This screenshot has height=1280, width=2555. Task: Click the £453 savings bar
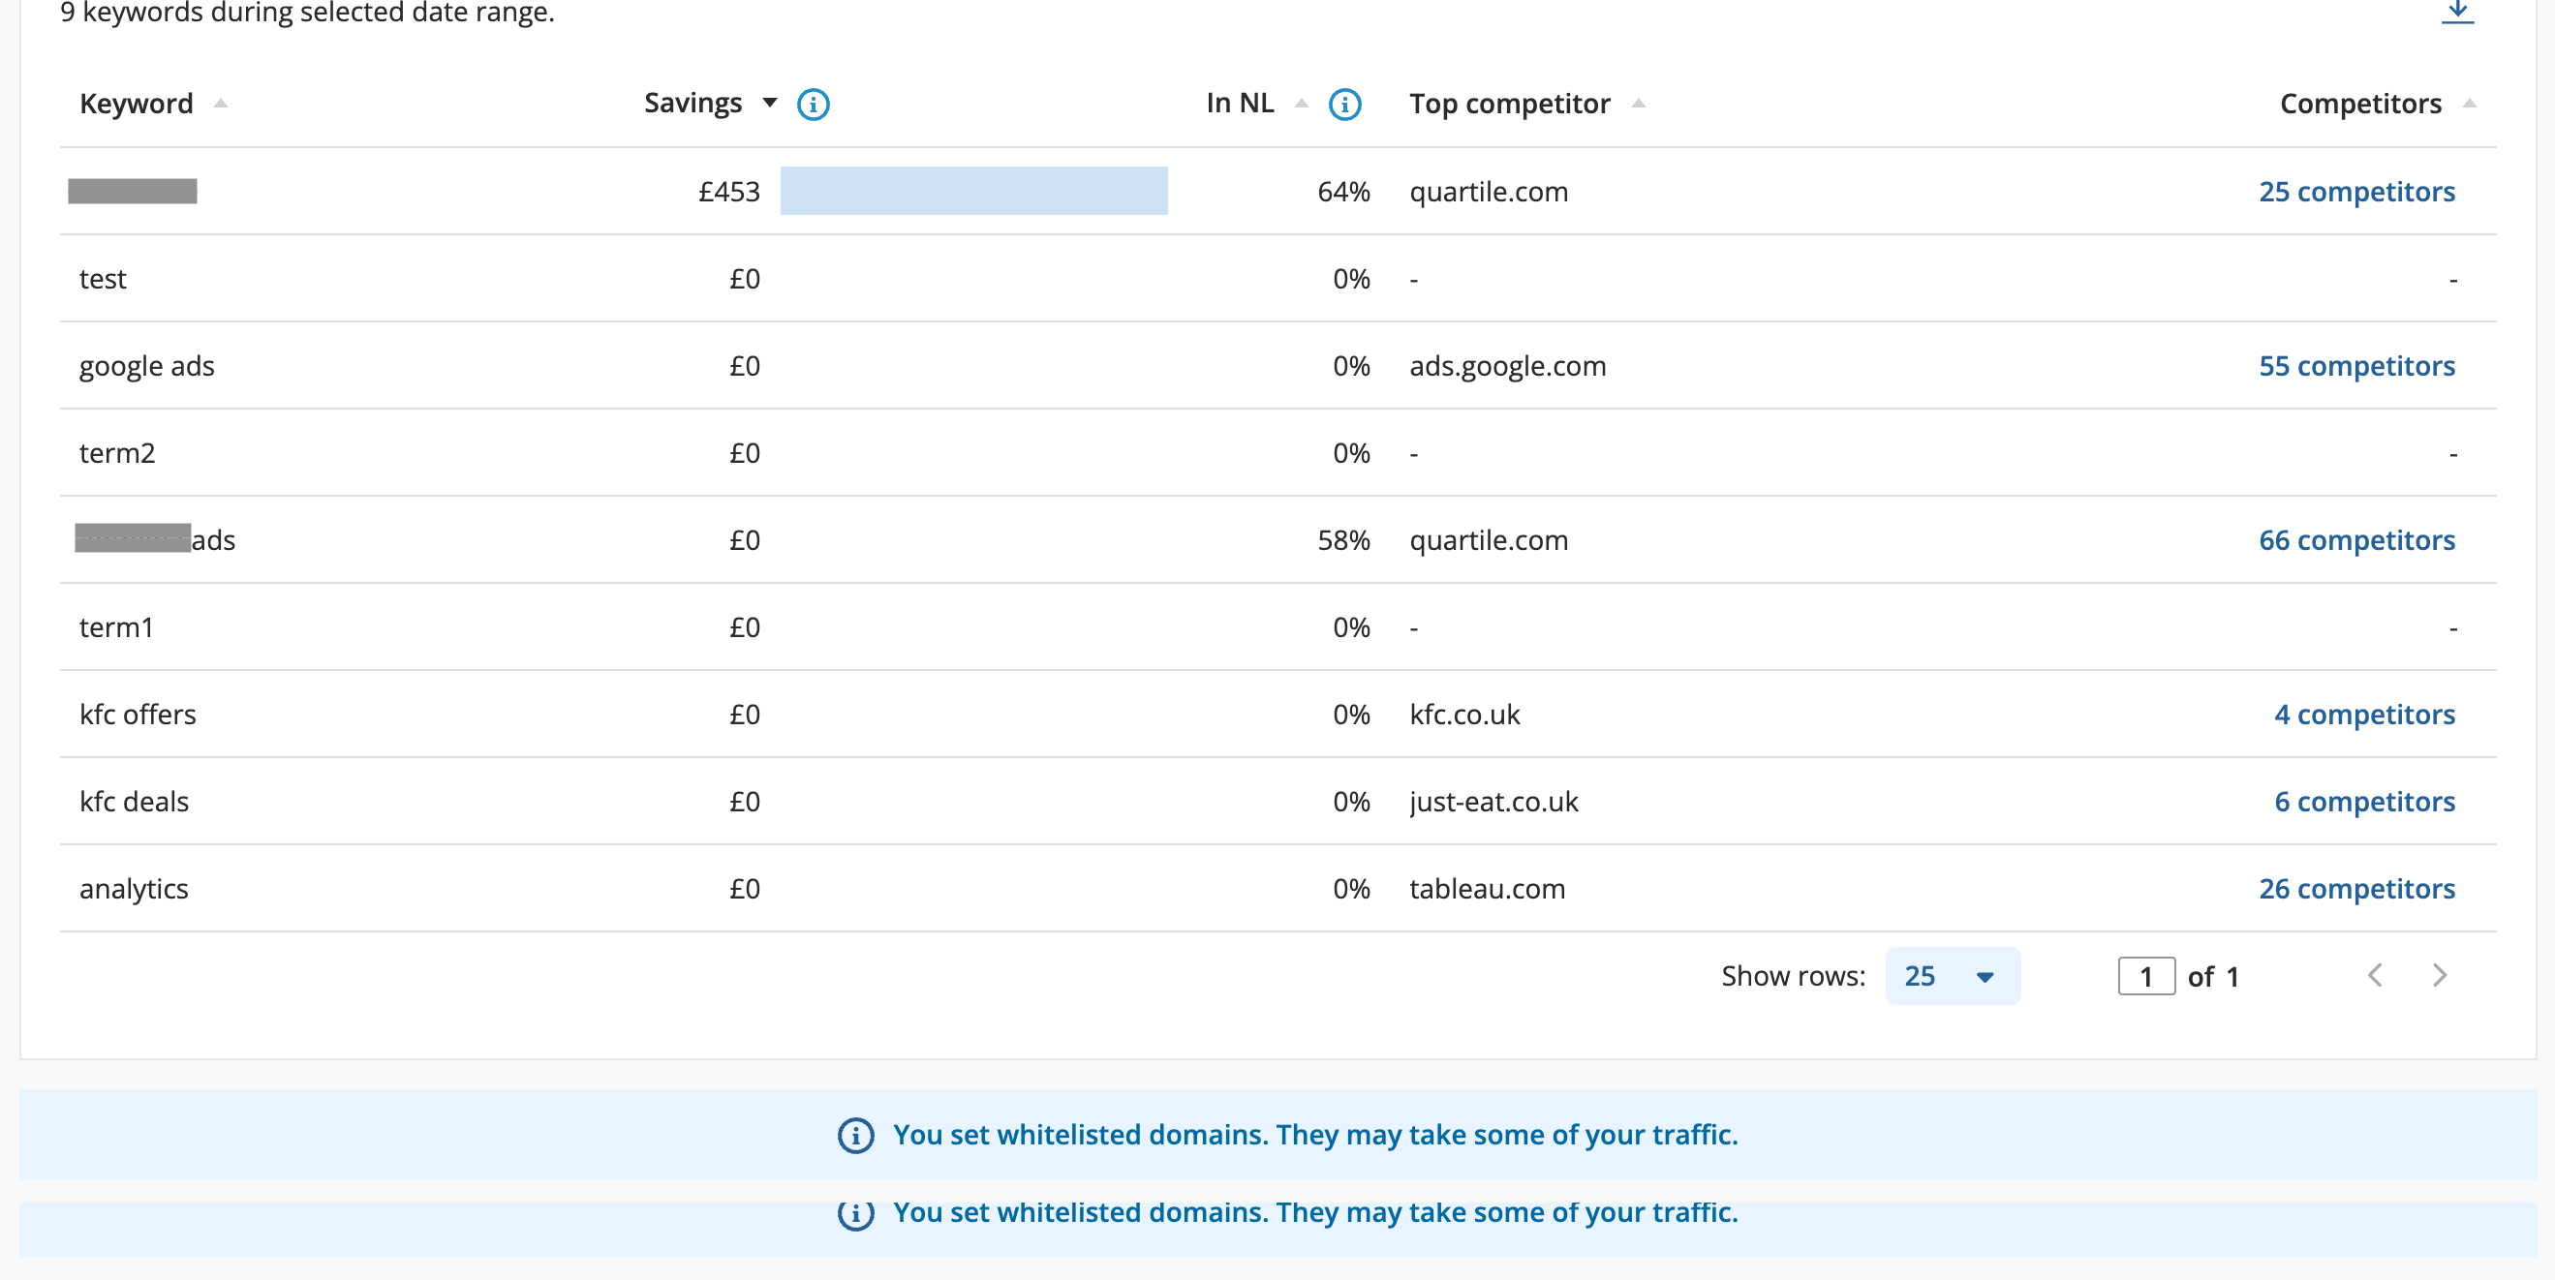(974, 191)
